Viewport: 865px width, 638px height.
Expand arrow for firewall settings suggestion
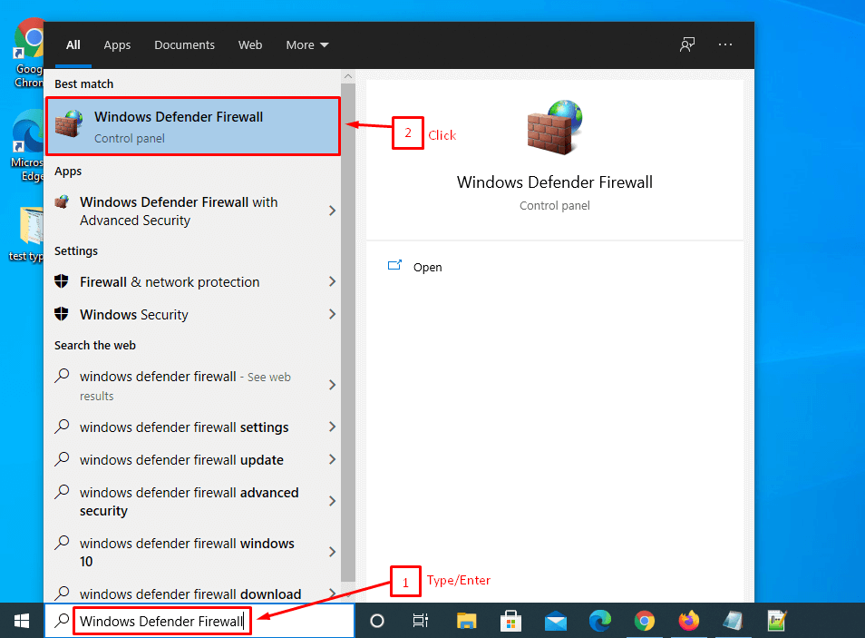(332, 427)
